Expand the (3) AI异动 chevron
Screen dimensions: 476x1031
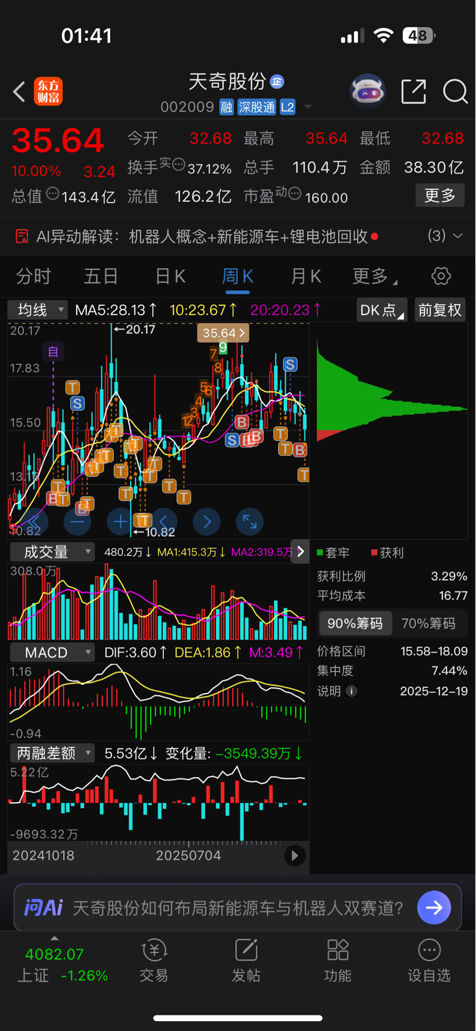pos(458,236)
